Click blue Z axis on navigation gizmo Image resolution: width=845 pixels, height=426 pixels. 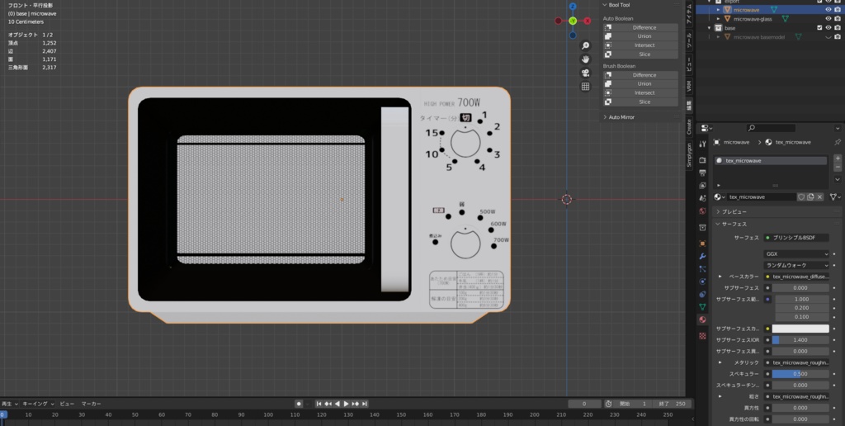[573, 7]
